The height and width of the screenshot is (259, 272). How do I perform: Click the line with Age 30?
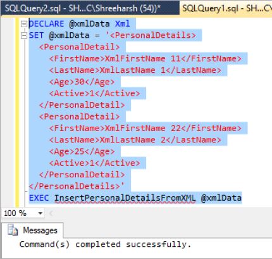[82, 82]
